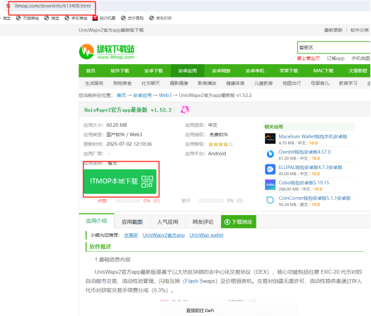Select the 儿童教育 subcategory

[x=263, y=84]
